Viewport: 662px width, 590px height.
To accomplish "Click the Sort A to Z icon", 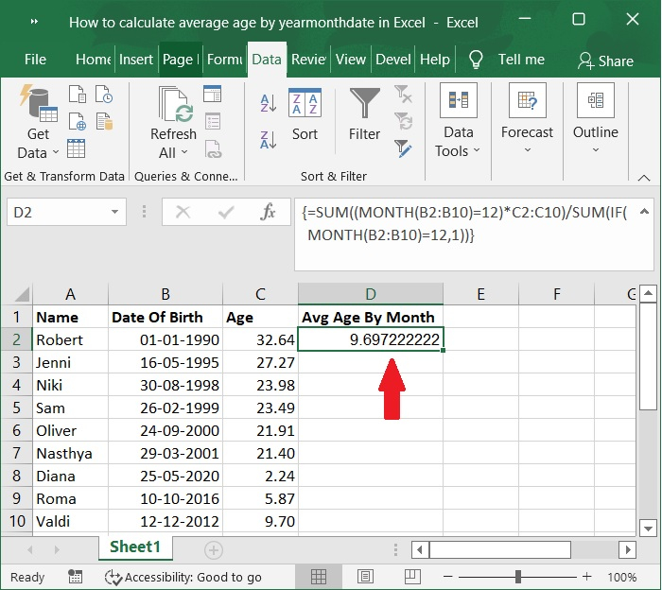I will 268,103.
